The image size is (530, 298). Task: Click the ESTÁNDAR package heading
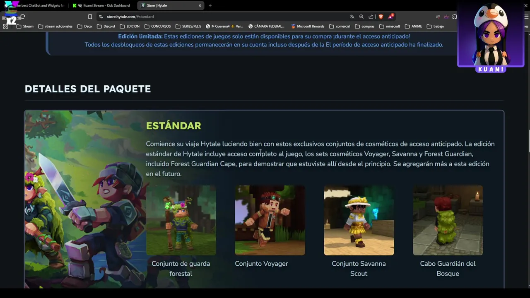pyautogui.click(x=173, y=126)
